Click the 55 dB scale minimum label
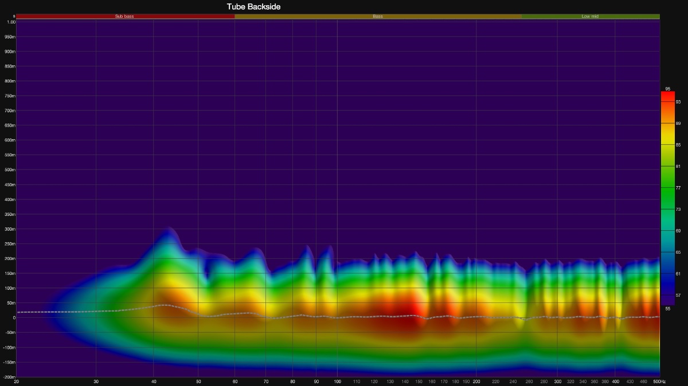 pyautogui.click(x=667, y=309)
